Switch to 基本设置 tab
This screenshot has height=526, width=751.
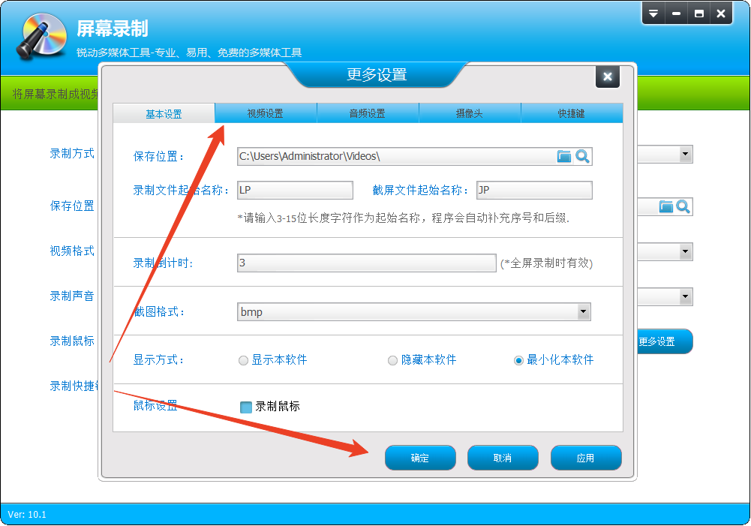coord(164,113)
